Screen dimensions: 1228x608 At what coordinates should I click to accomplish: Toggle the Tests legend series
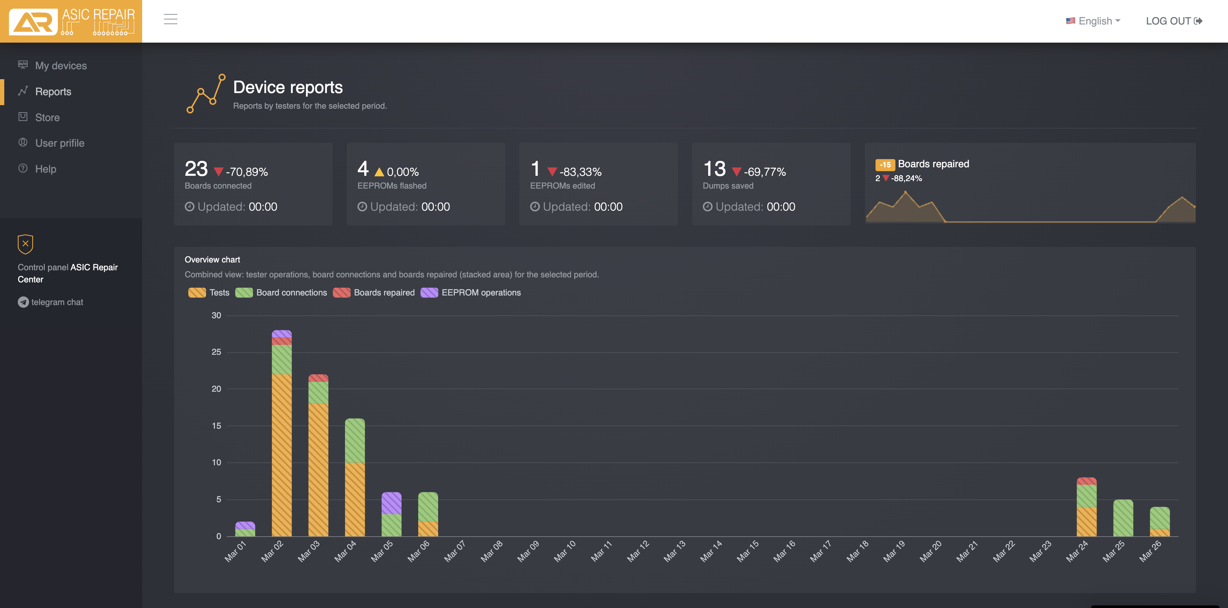tap(209, 293)
